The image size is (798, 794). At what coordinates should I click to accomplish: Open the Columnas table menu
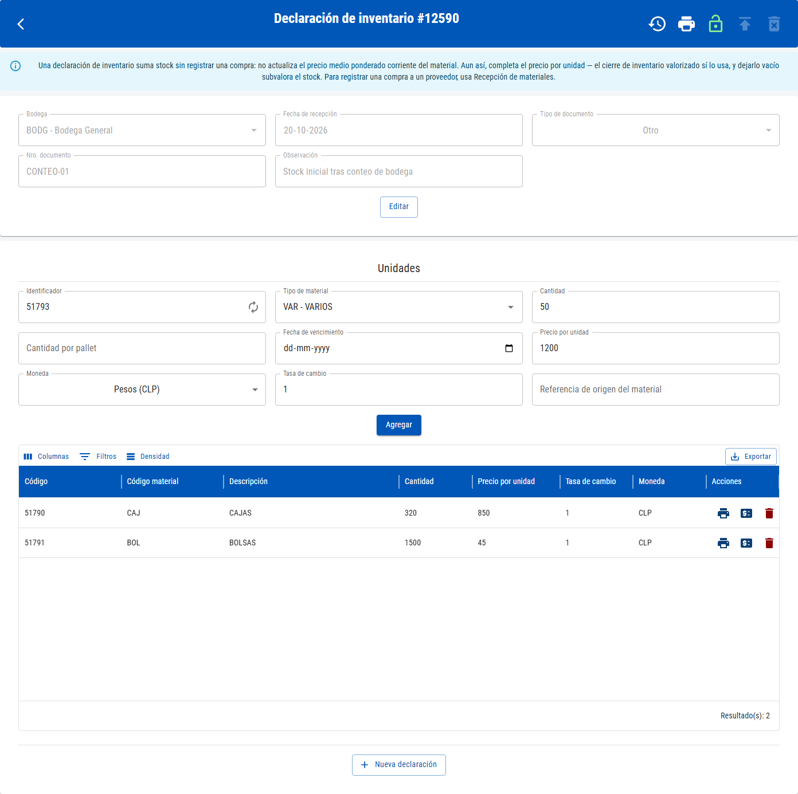pos(46,457)
